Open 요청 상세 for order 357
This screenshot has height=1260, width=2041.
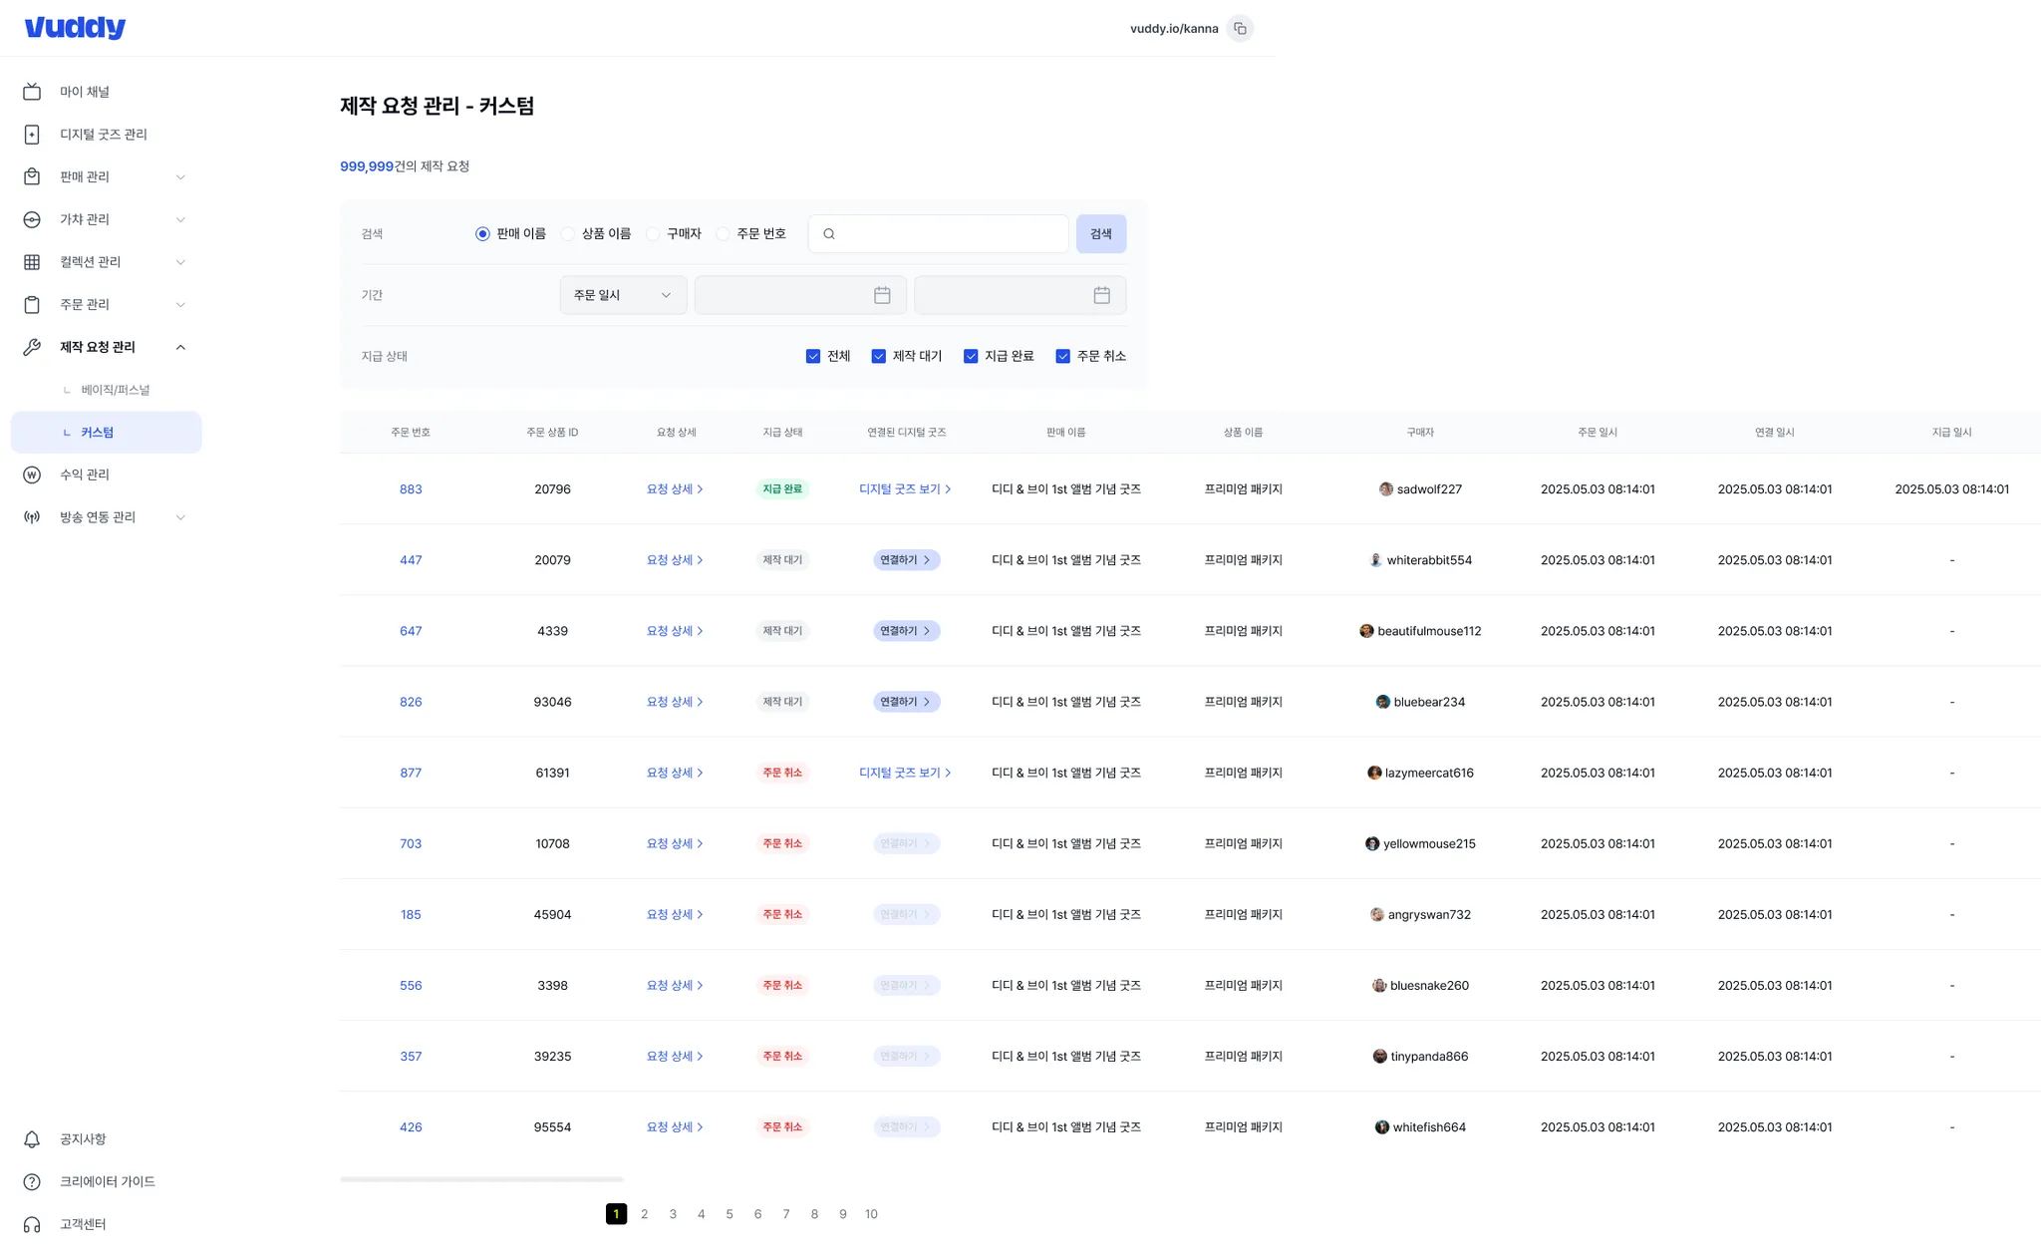[675, 1057]
